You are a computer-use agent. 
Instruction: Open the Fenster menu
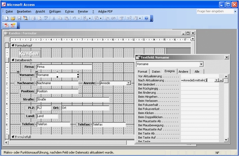[x=83, y=12]
